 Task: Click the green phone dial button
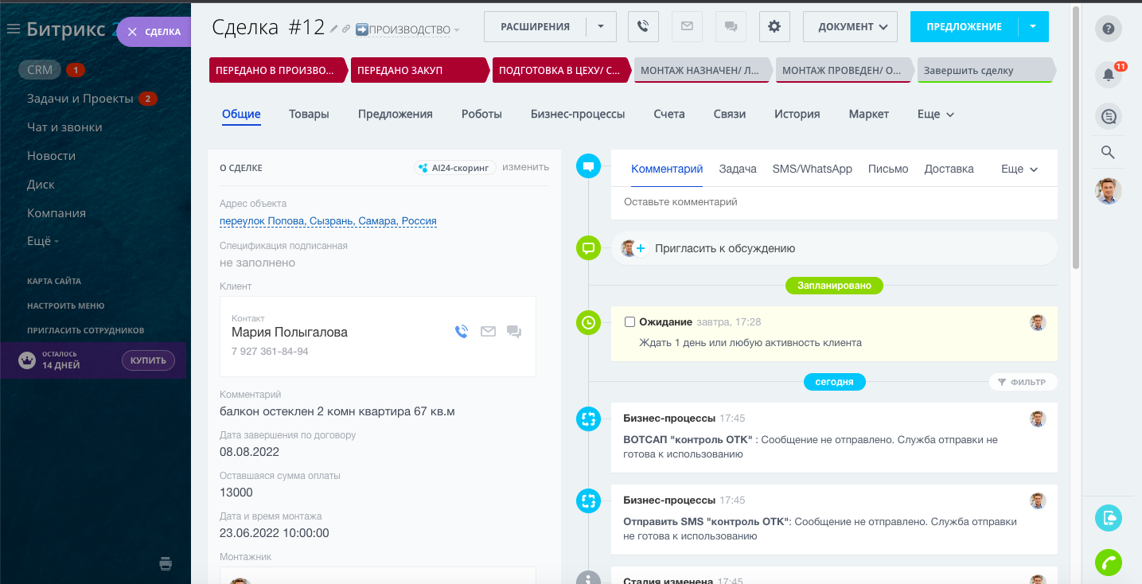(1108, 563)
